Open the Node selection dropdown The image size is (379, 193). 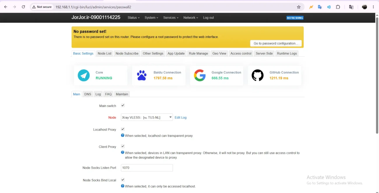(147, 117)
